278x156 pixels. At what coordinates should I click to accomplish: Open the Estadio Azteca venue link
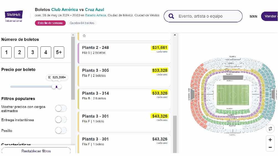[96, 15]
